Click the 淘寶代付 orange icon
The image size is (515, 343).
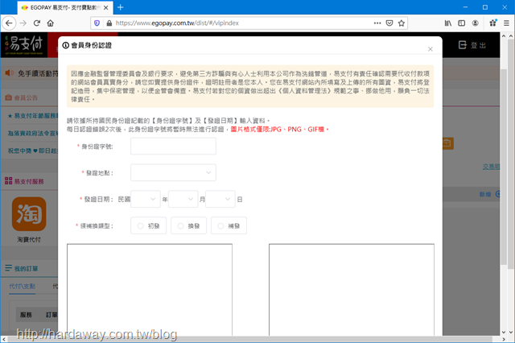(x=29, y=214)
